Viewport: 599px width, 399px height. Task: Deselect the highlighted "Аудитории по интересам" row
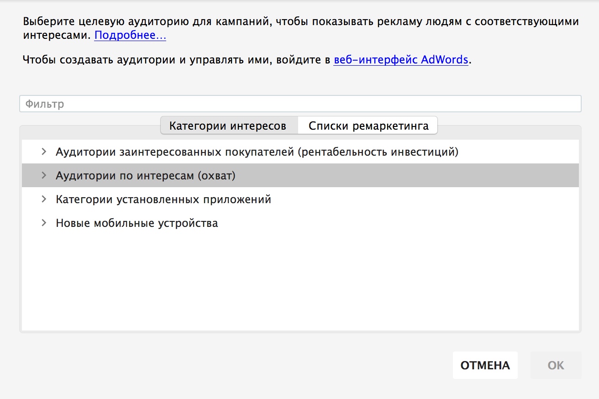pos(144,175)
